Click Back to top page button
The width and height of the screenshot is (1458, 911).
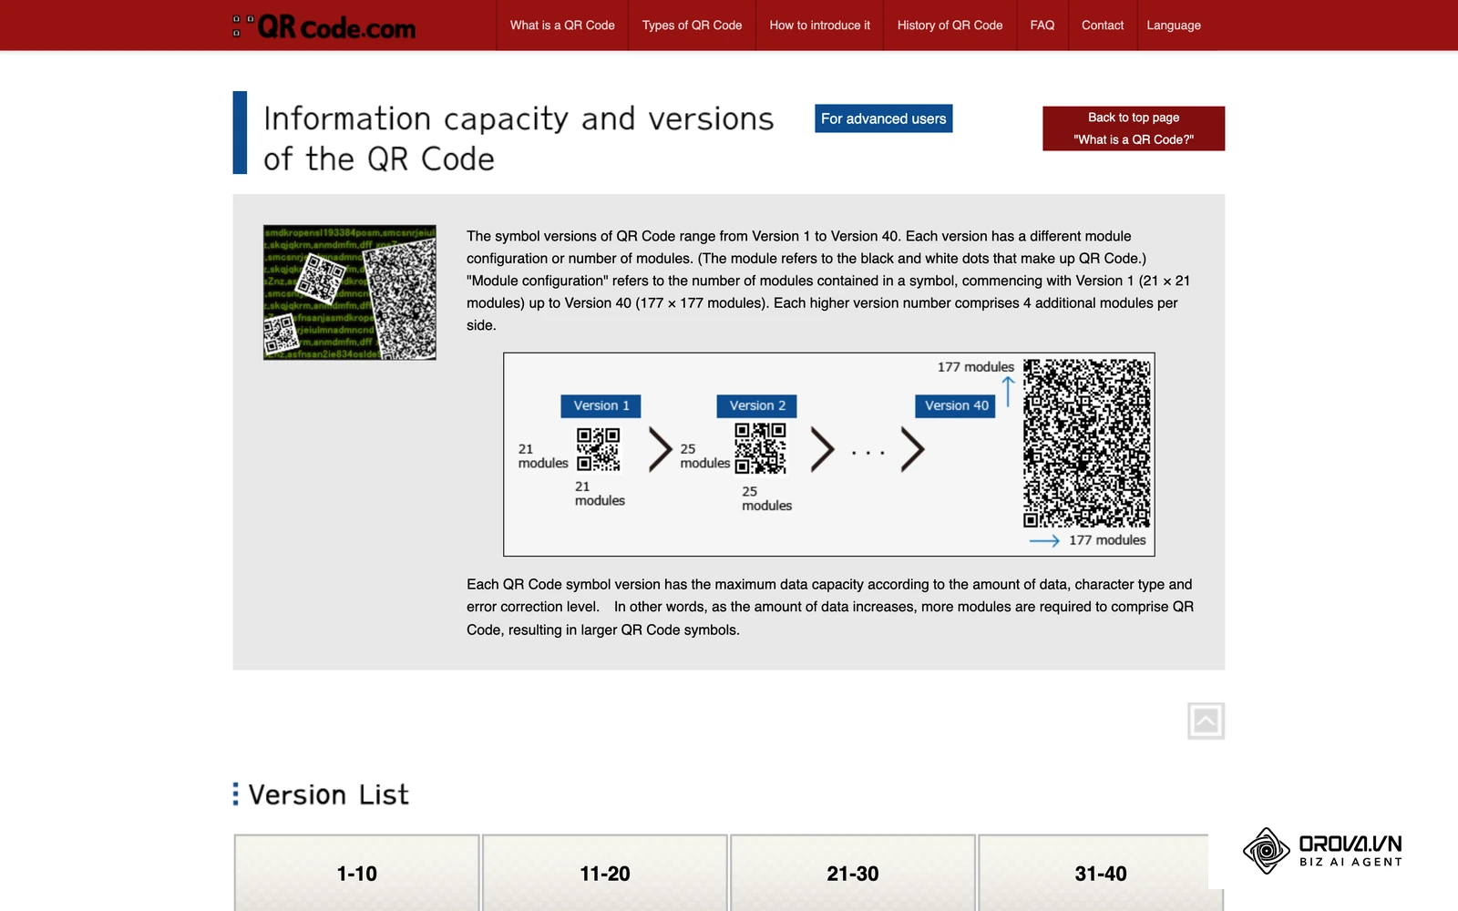click(x=1134, y=128)
